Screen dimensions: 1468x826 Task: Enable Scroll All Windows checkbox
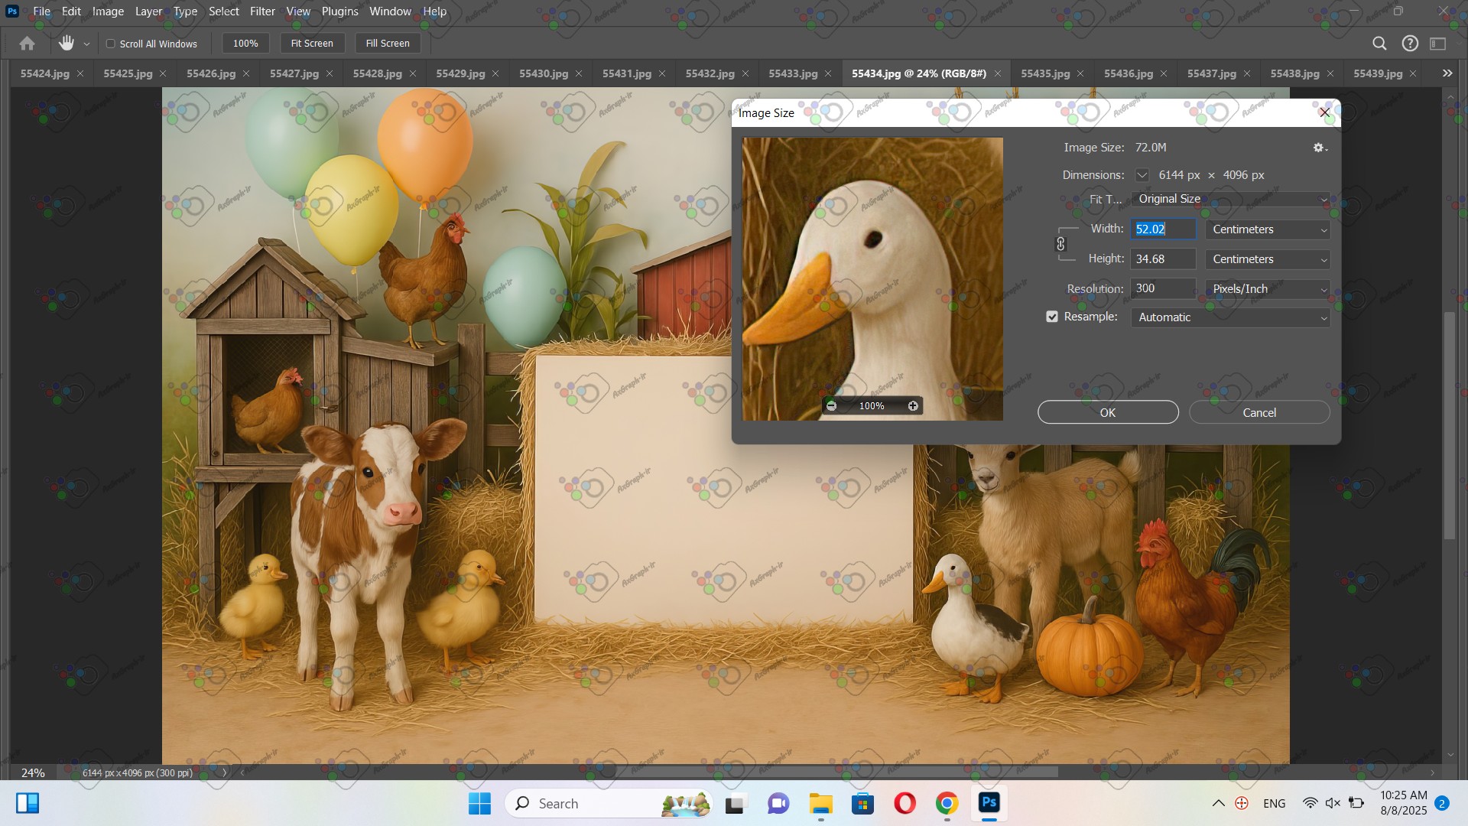pyautogui.click(x=111, y=44)
